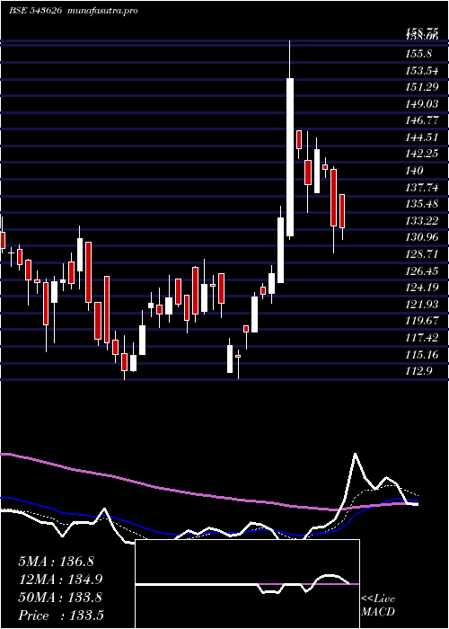Click the 146.77 price axis label
449x629 pixels.
click(422, 120)
